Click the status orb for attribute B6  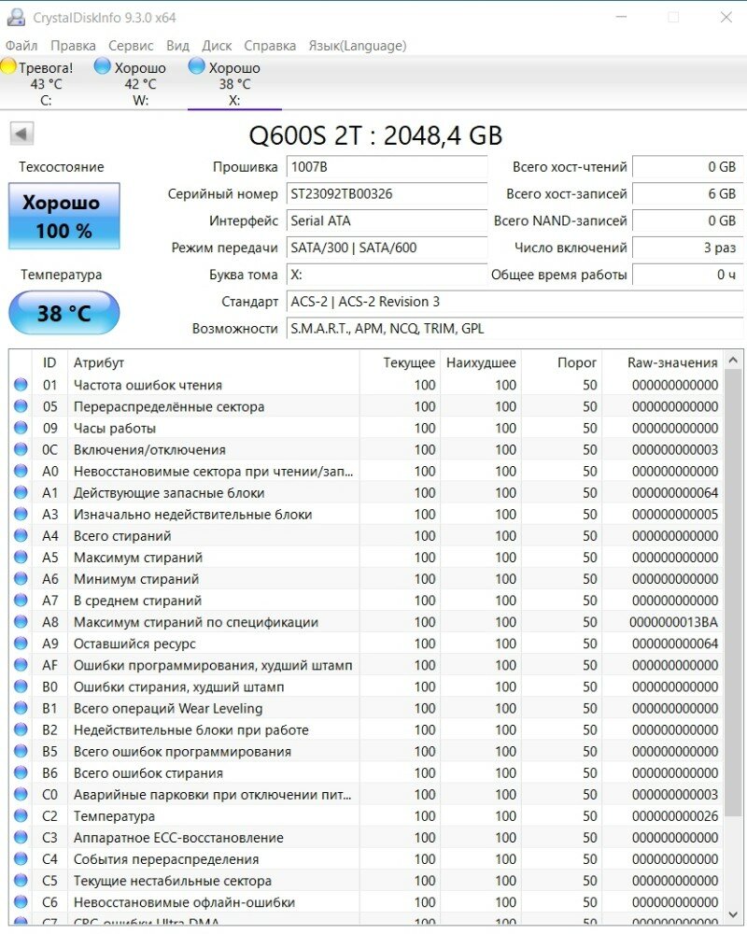pyautogui.click(x=21, y=772)
